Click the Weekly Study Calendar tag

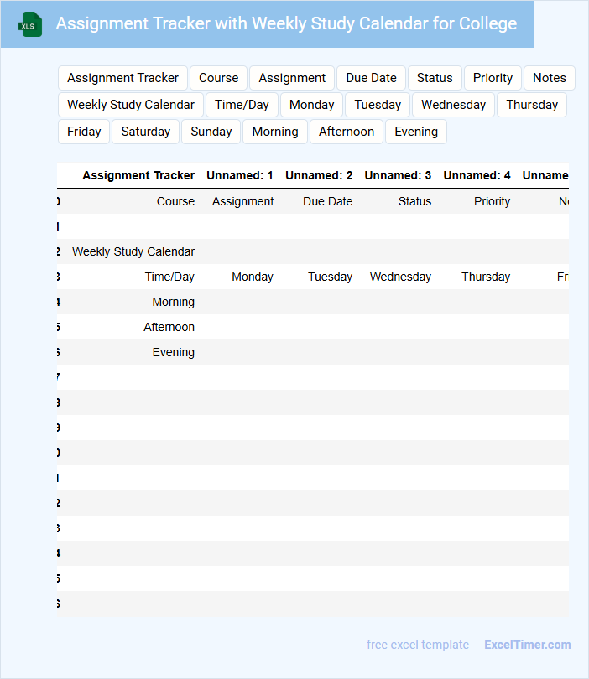click(130, 105)
